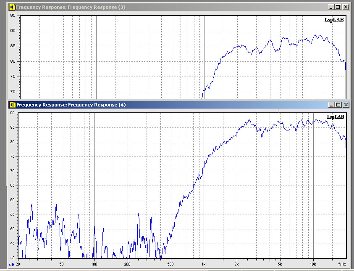Click the 20 Hz frequency axis label
This screenshot has width=354, height=271.
18,264
